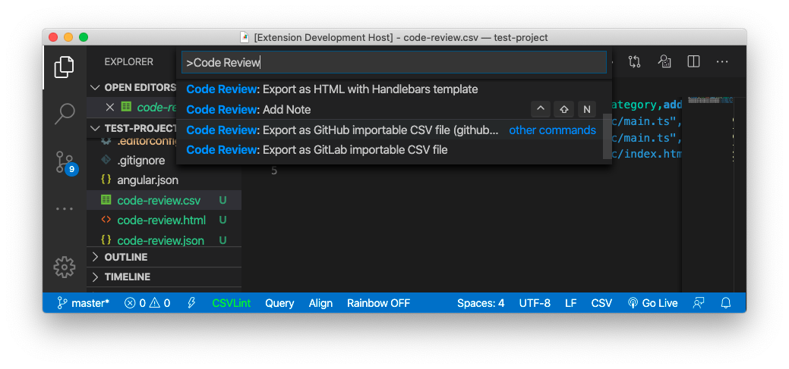Open the Explorer activity bar icon
789x369 pixels.
[x=64, y=67]
